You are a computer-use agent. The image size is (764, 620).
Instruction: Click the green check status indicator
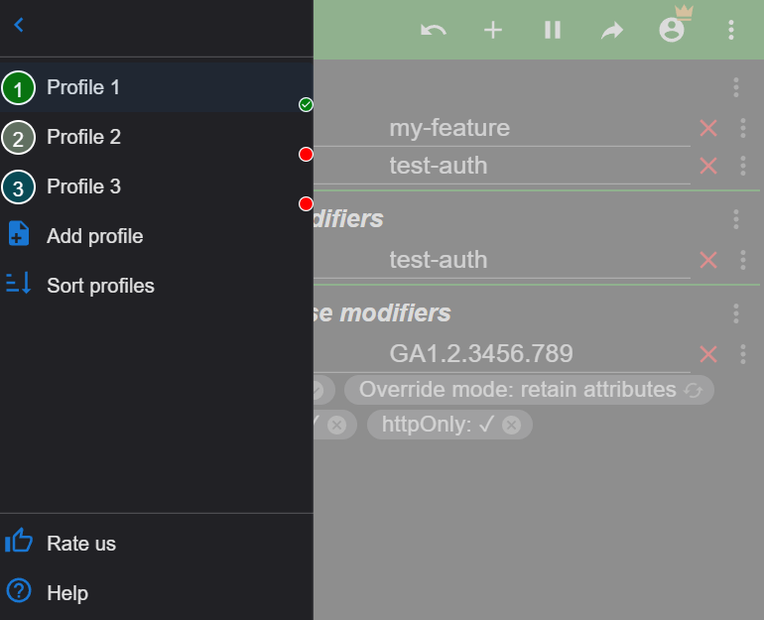306,104
